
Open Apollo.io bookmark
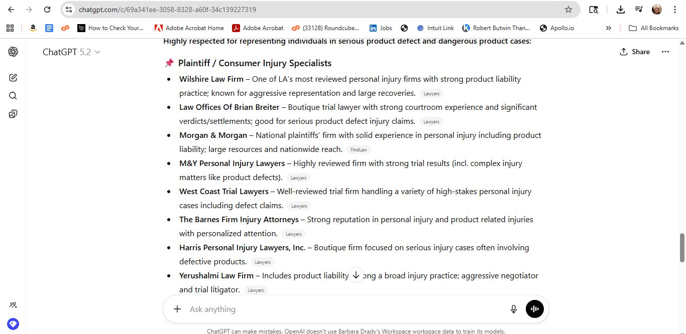point(556,28)
